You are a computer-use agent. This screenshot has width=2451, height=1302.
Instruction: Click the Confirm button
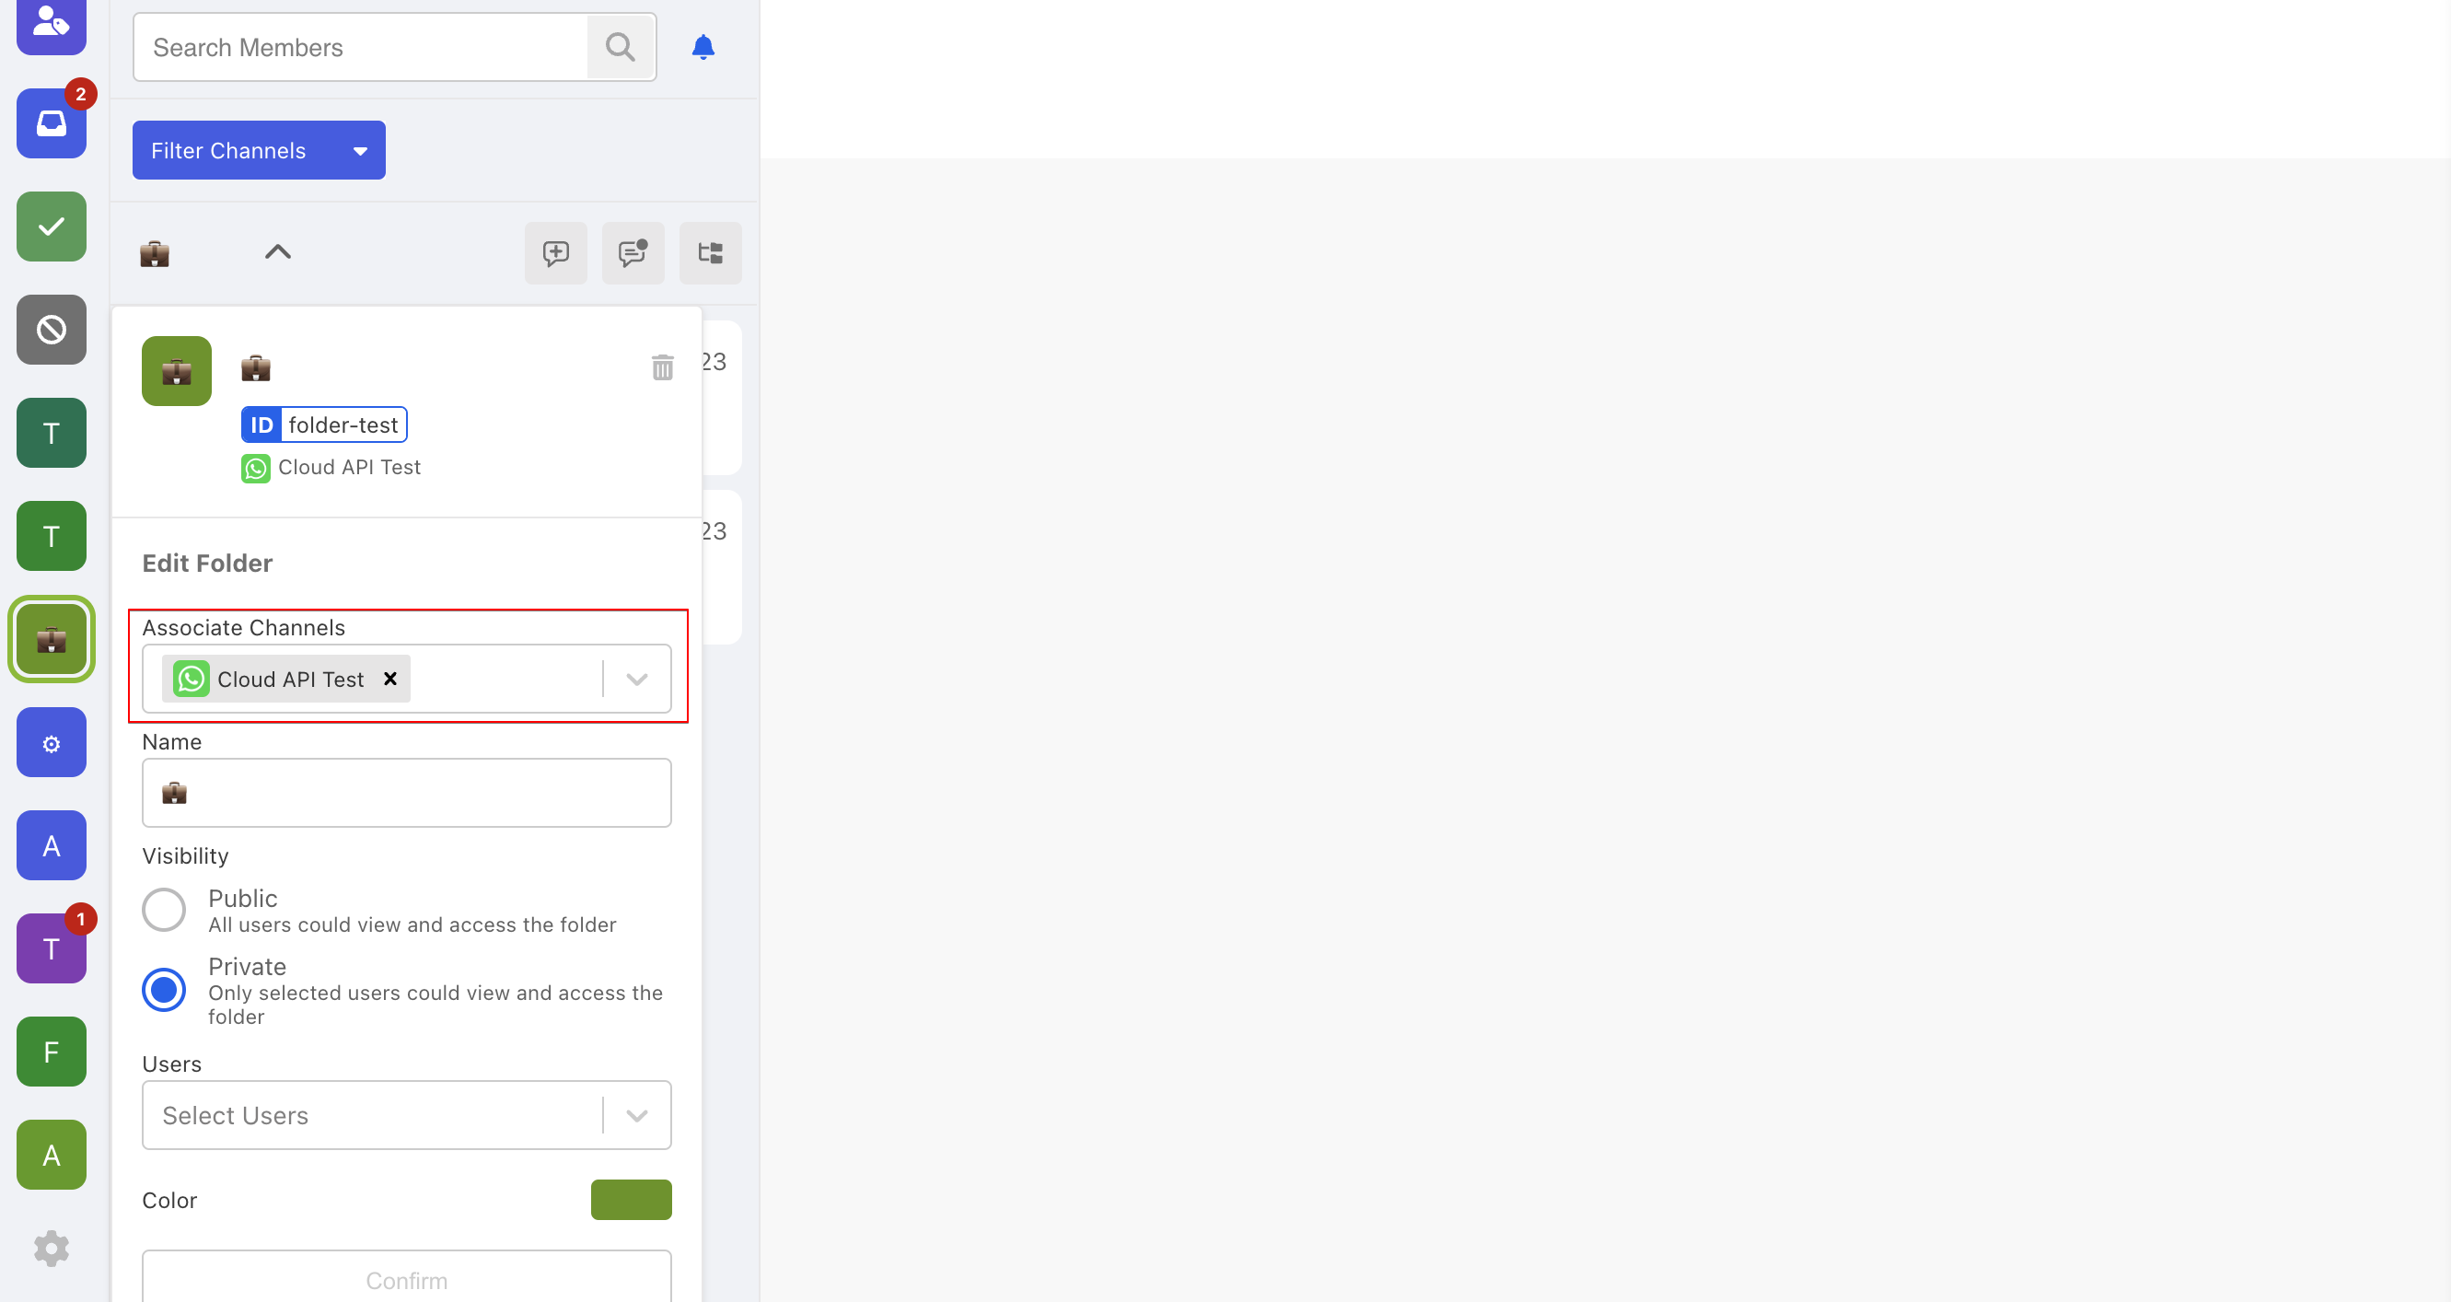click(406, 1279)
